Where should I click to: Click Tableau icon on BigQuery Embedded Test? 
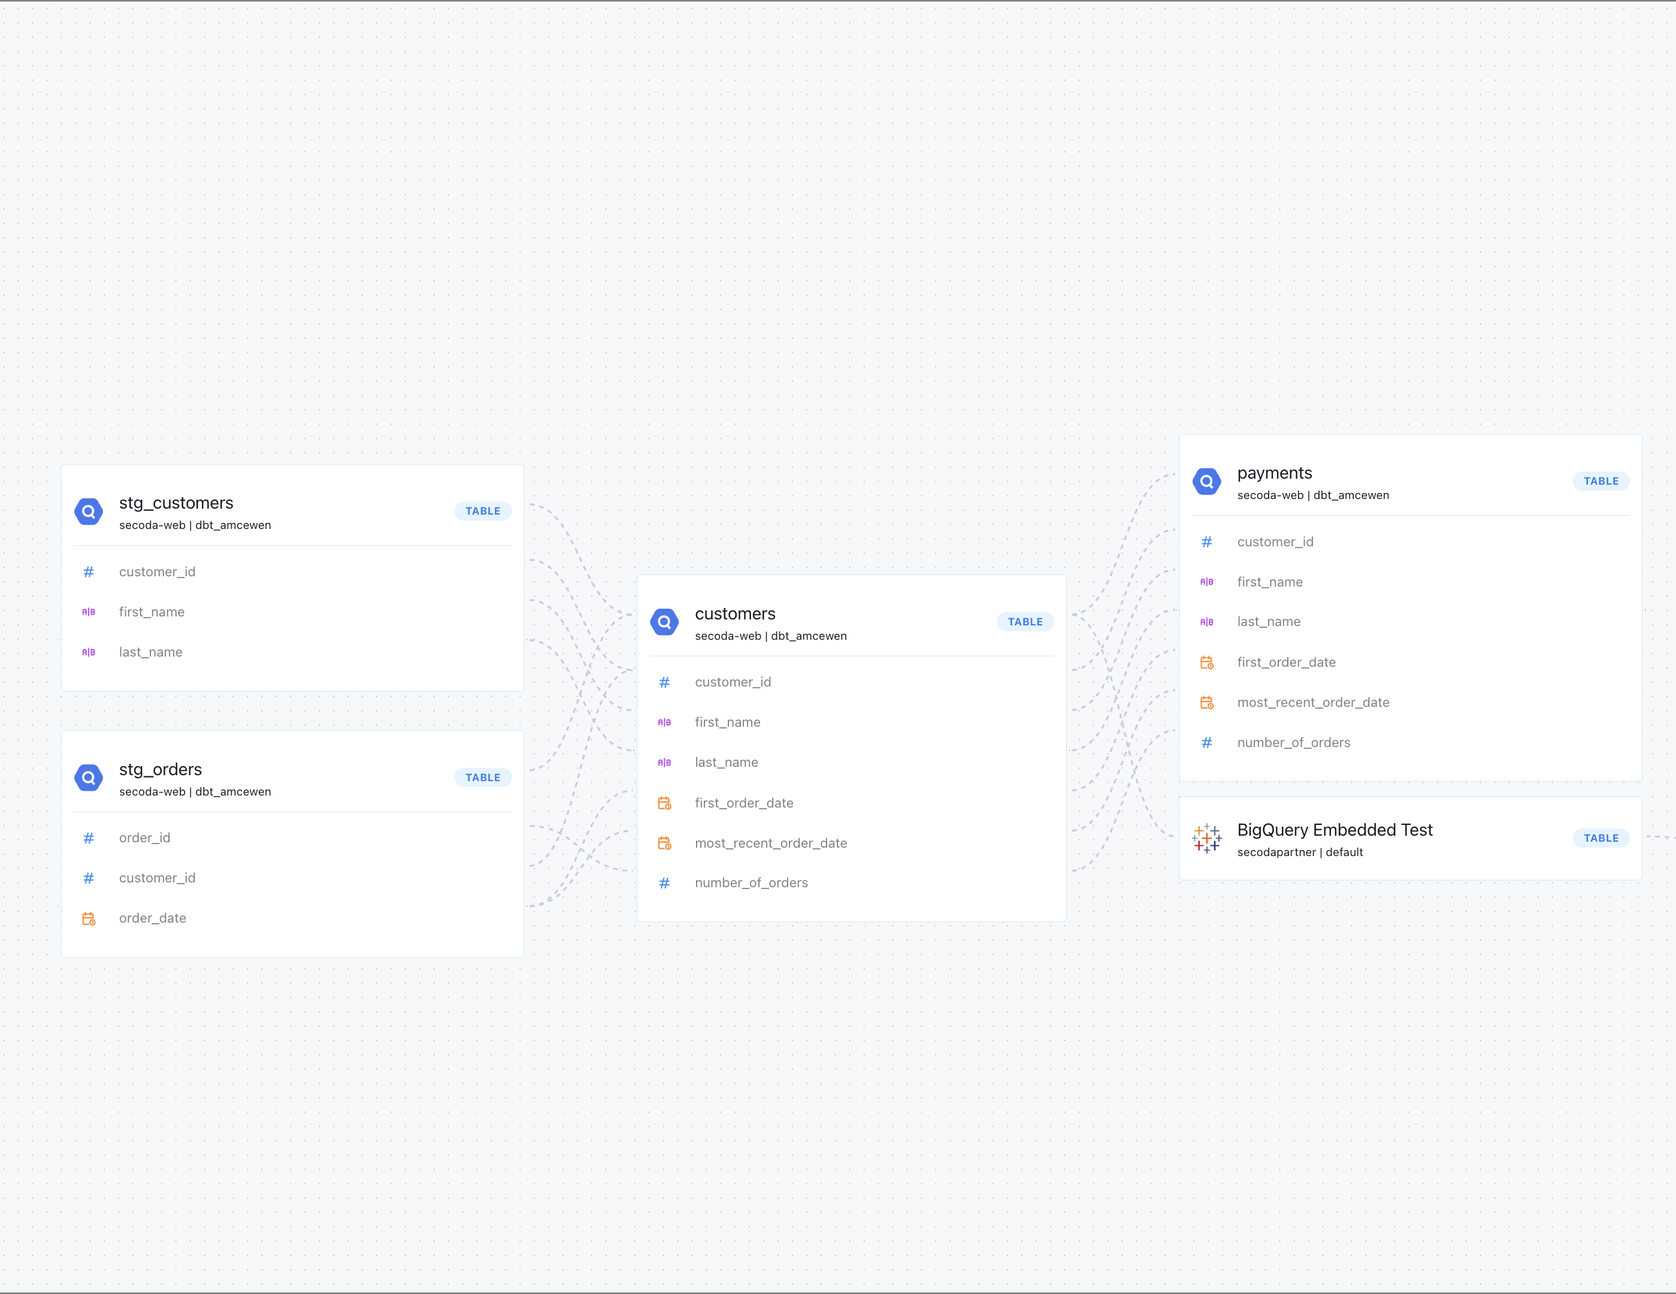coord(1206,838)
